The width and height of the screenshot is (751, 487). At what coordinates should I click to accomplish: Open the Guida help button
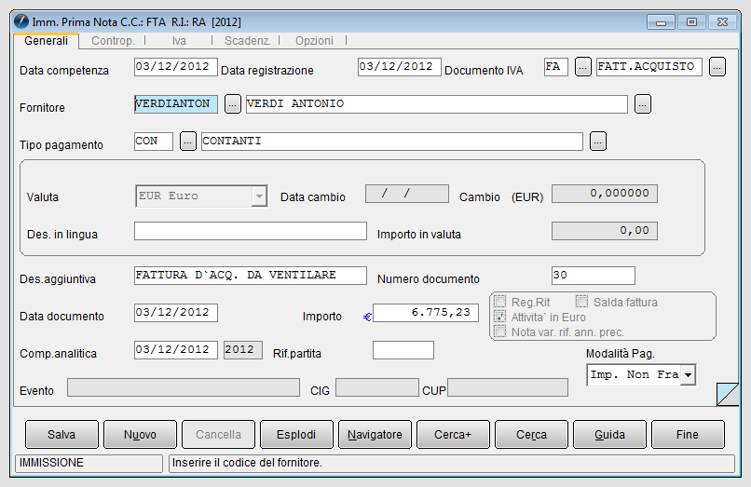(x=609, y=434)
